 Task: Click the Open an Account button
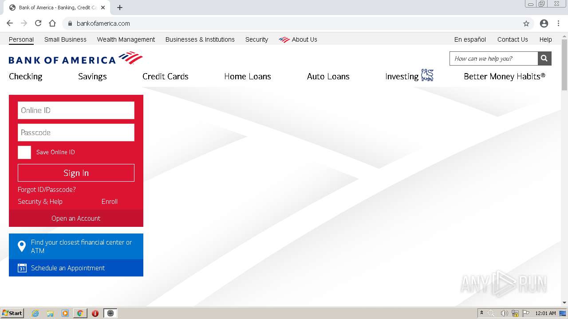click(76, 218)
